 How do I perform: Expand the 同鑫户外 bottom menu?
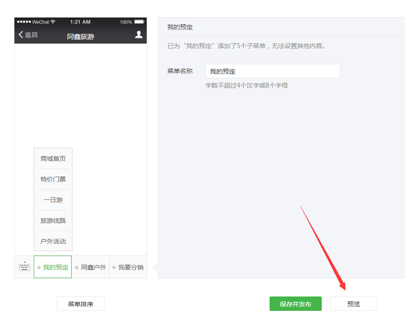[x=91, y=267]
